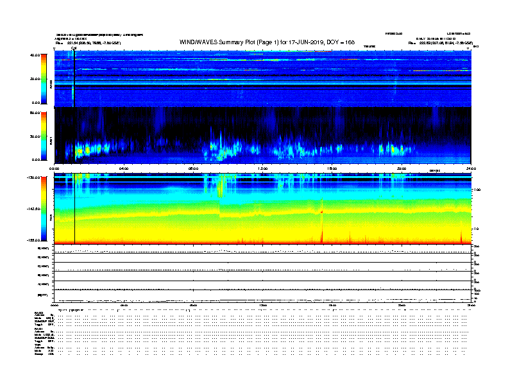Click the TNR heading in bottom status table
508x392 pixels.
(x=37, y=345)
